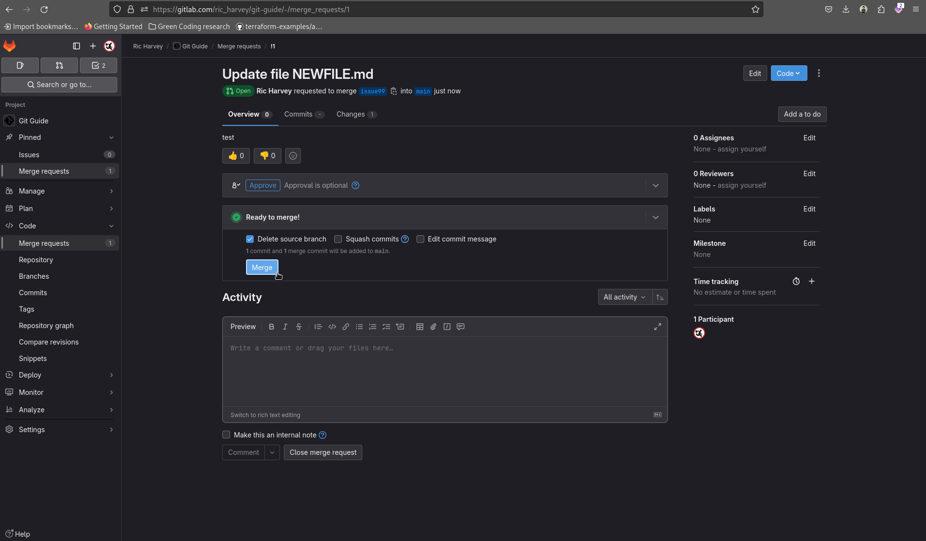The width and height of the screenshot is (926, 541).
Task: Open the user avatar menu in sidebar
Action: click(x=109, y=46)
